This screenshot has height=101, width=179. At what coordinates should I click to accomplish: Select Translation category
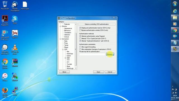coord(68,33)
